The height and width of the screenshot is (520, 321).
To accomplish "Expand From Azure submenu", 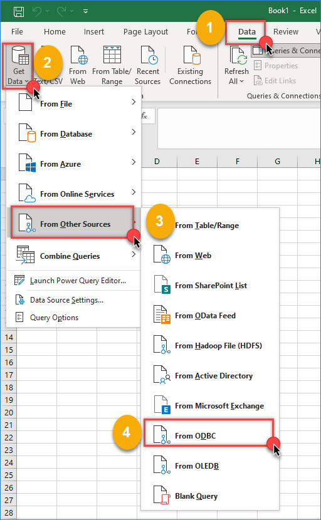I will (74, 164).
